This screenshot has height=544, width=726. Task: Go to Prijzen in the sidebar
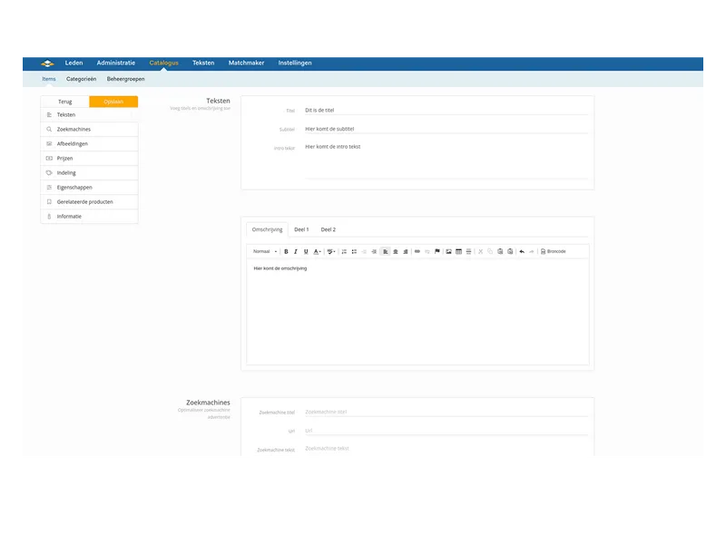pos(89,158)
